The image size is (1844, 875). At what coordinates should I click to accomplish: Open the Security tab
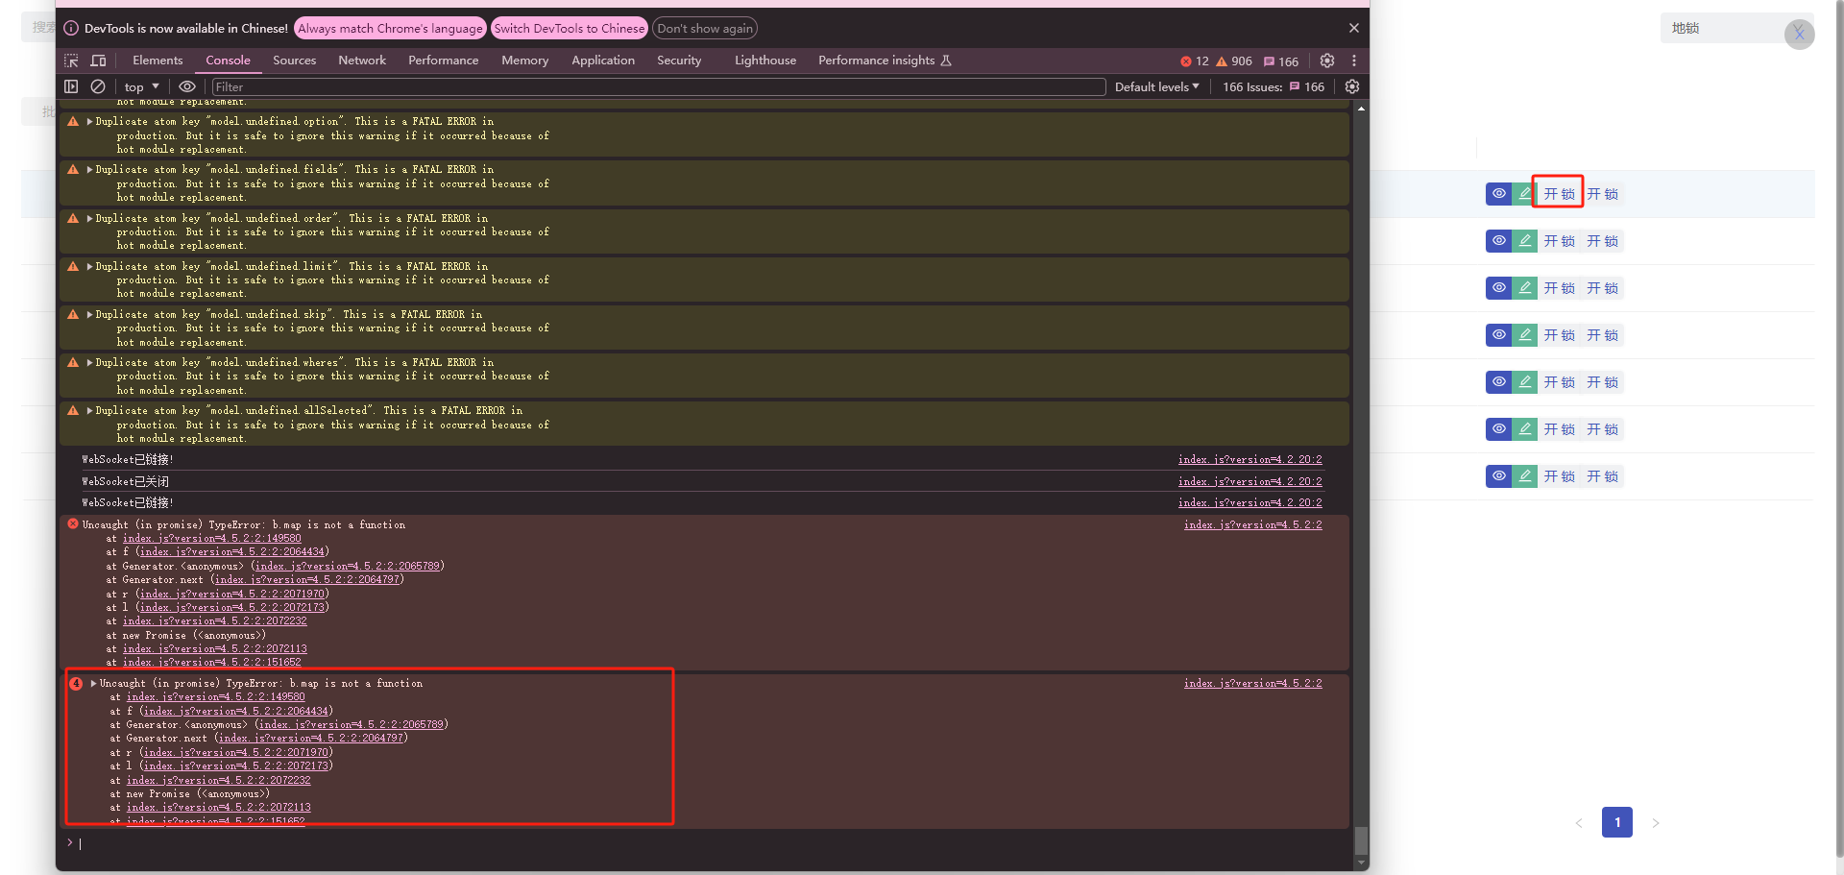[679, 61]
